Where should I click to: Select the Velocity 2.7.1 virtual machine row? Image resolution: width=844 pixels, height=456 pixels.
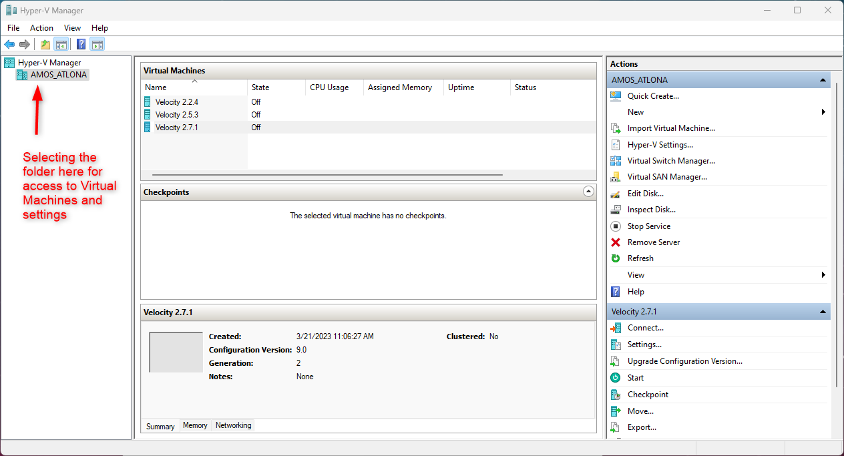click(368, 128)
